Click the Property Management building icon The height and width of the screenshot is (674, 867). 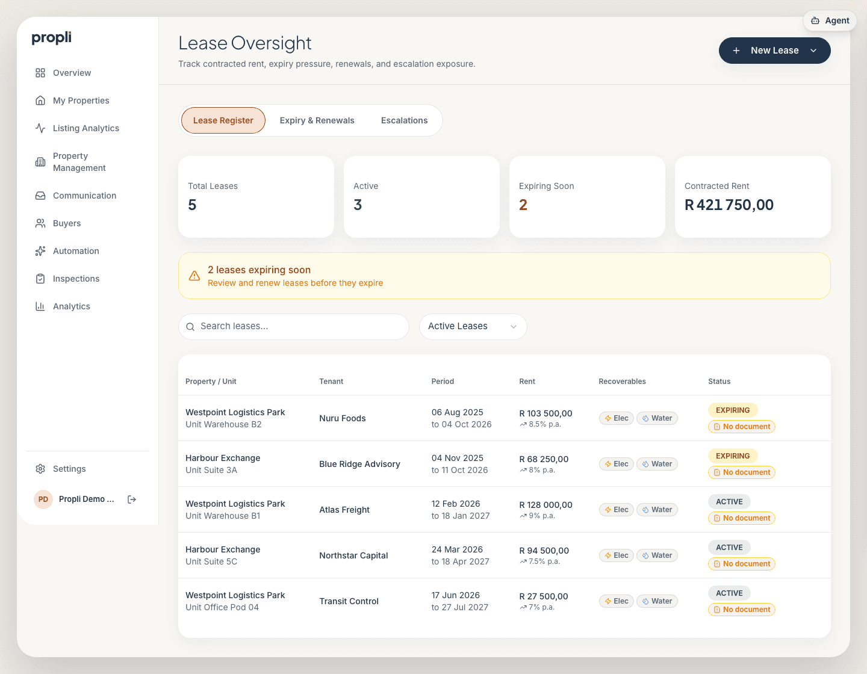(40, 162)
